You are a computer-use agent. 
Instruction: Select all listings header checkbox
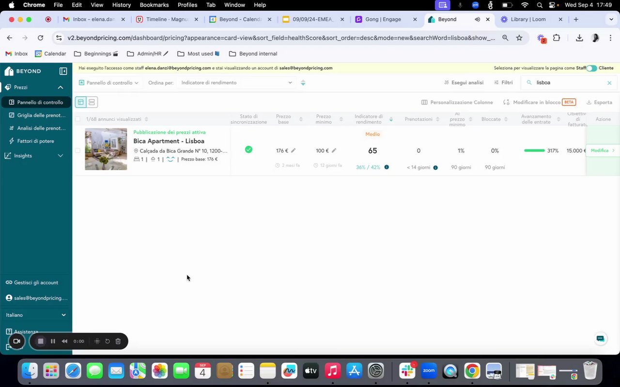(x=77, y=119)
